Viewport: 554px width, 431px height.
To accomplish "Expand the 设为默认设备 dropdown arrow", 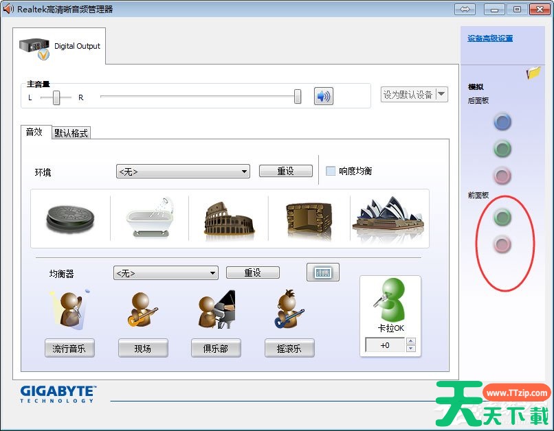I will [x=441, y=95].
